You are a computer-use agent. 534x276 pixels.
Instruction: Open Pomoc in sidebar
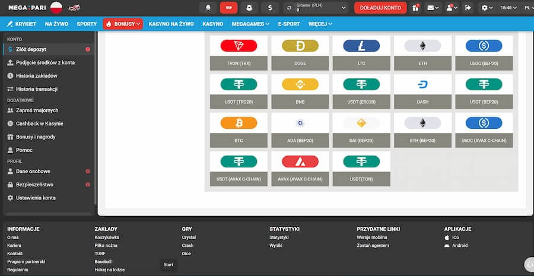click(49, 150)
